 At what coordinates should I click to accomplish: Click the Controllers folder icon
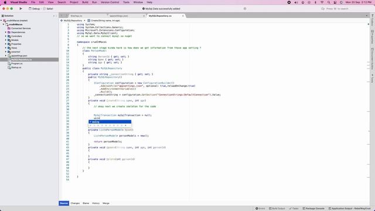coord(9,36)
